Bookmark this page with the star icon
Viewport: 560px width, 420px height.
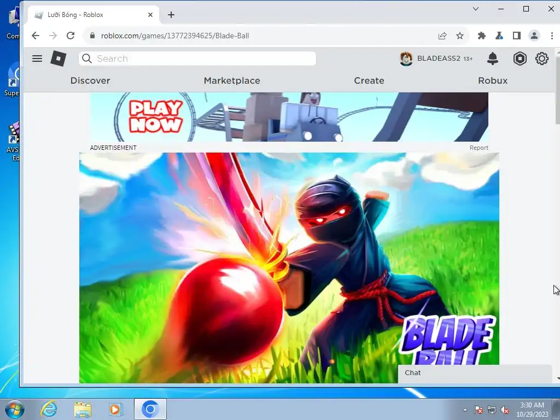[459, 36]
